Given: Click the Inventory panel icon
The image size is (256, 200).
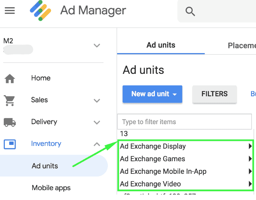Looking at the screenshot, I should 10,144.
